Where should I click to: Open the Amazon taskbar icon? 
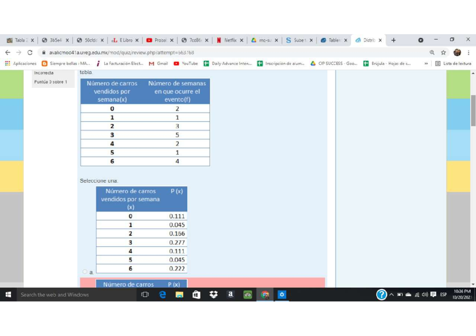pos(230,295)
